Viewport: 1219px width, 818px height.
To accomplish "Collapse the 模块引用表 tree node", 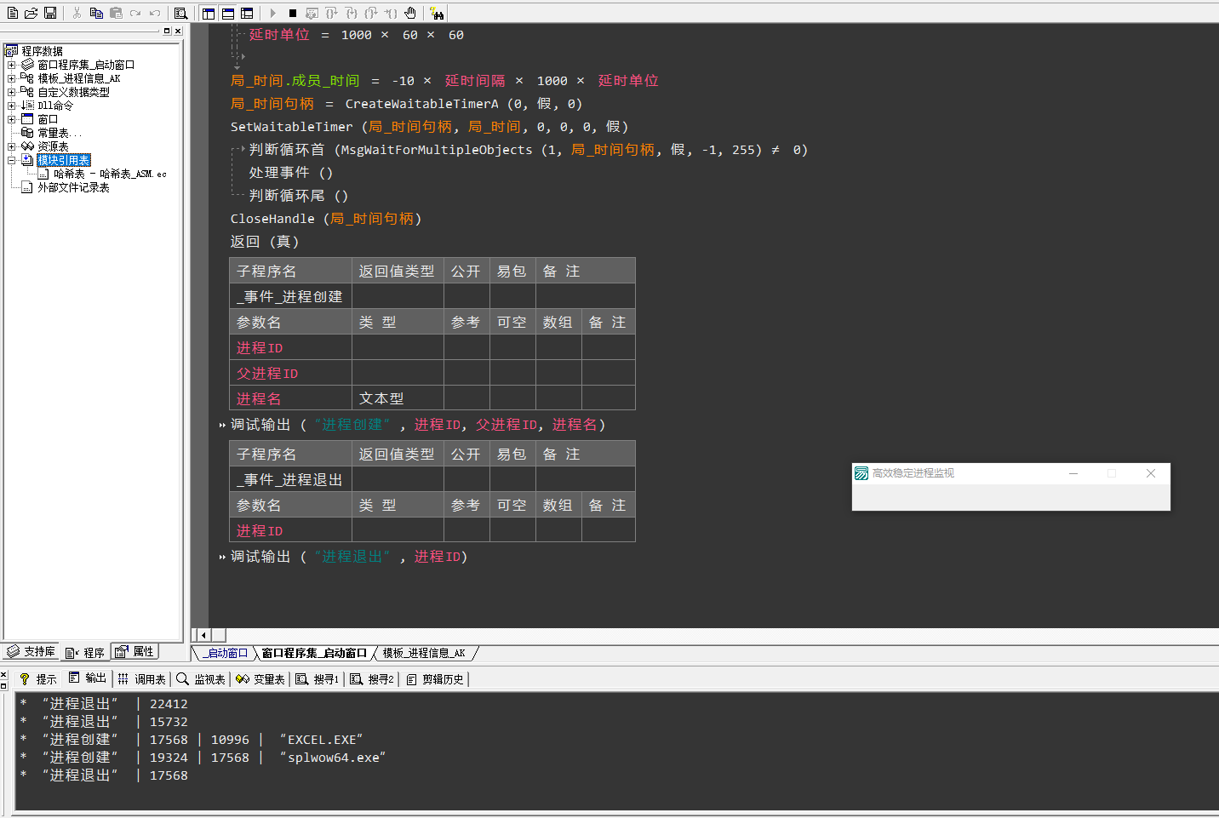I will (x=11, y=160).
